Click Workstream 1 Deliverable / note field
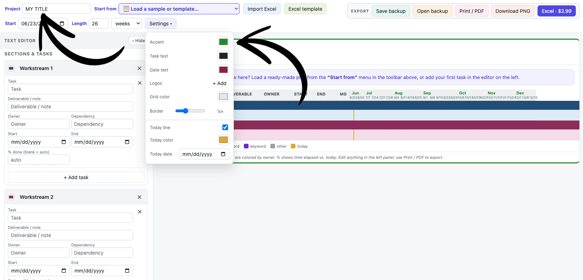Screen dimensions: 583x280 pyautogui.click(x=71, y=107)
